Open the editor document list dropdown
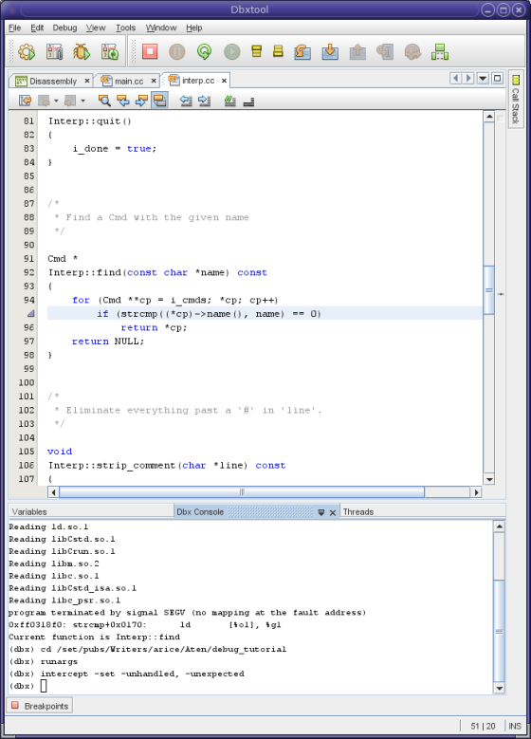Viewport: 531px width, 739px height. (483, 78)
